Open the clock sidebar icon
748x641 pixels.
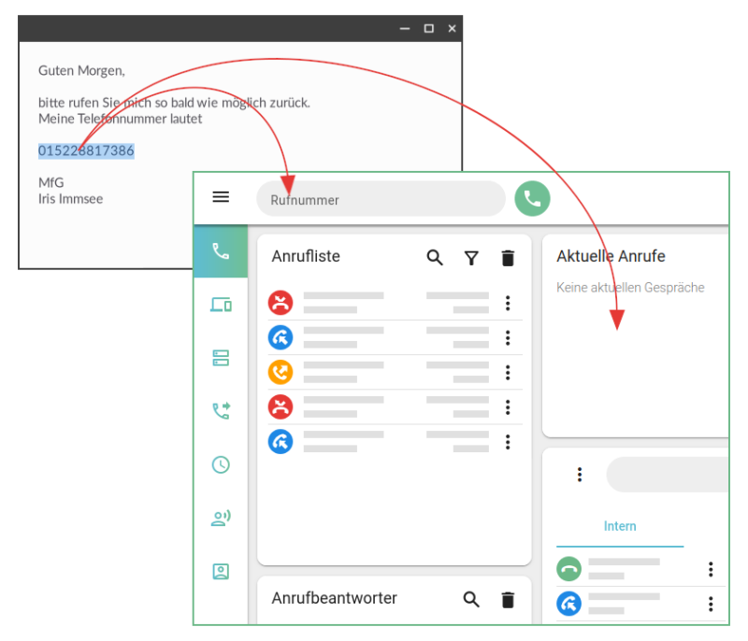click(221, 464)
